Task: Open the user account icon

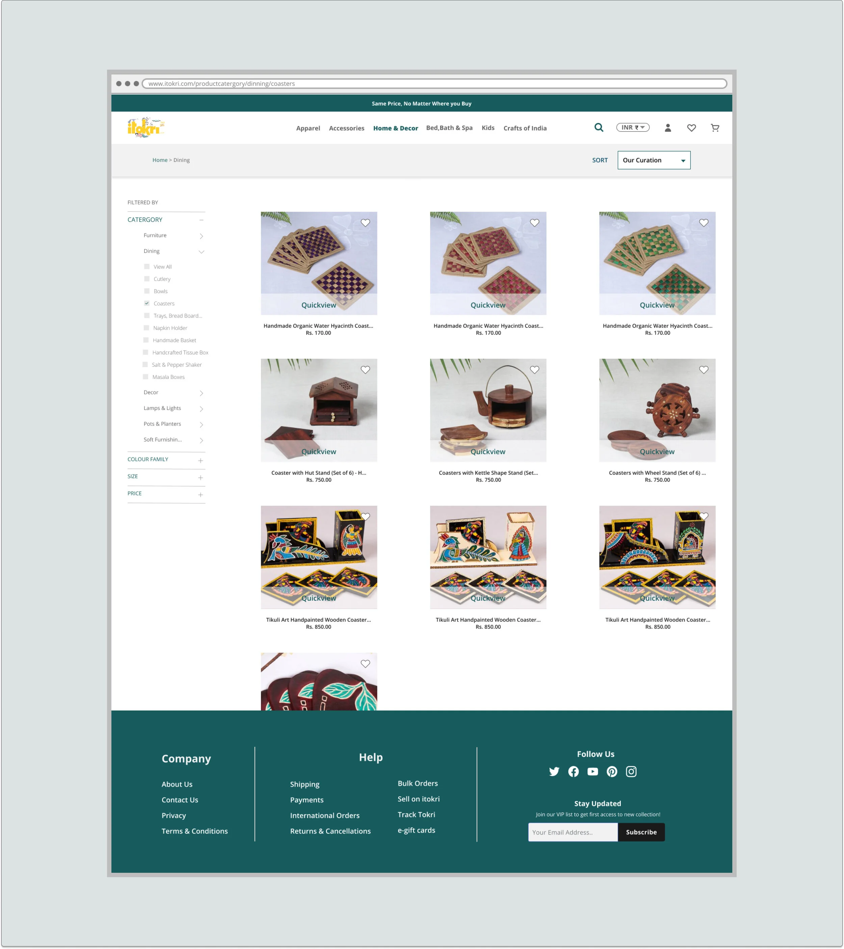Action: [x=668, y=128]
